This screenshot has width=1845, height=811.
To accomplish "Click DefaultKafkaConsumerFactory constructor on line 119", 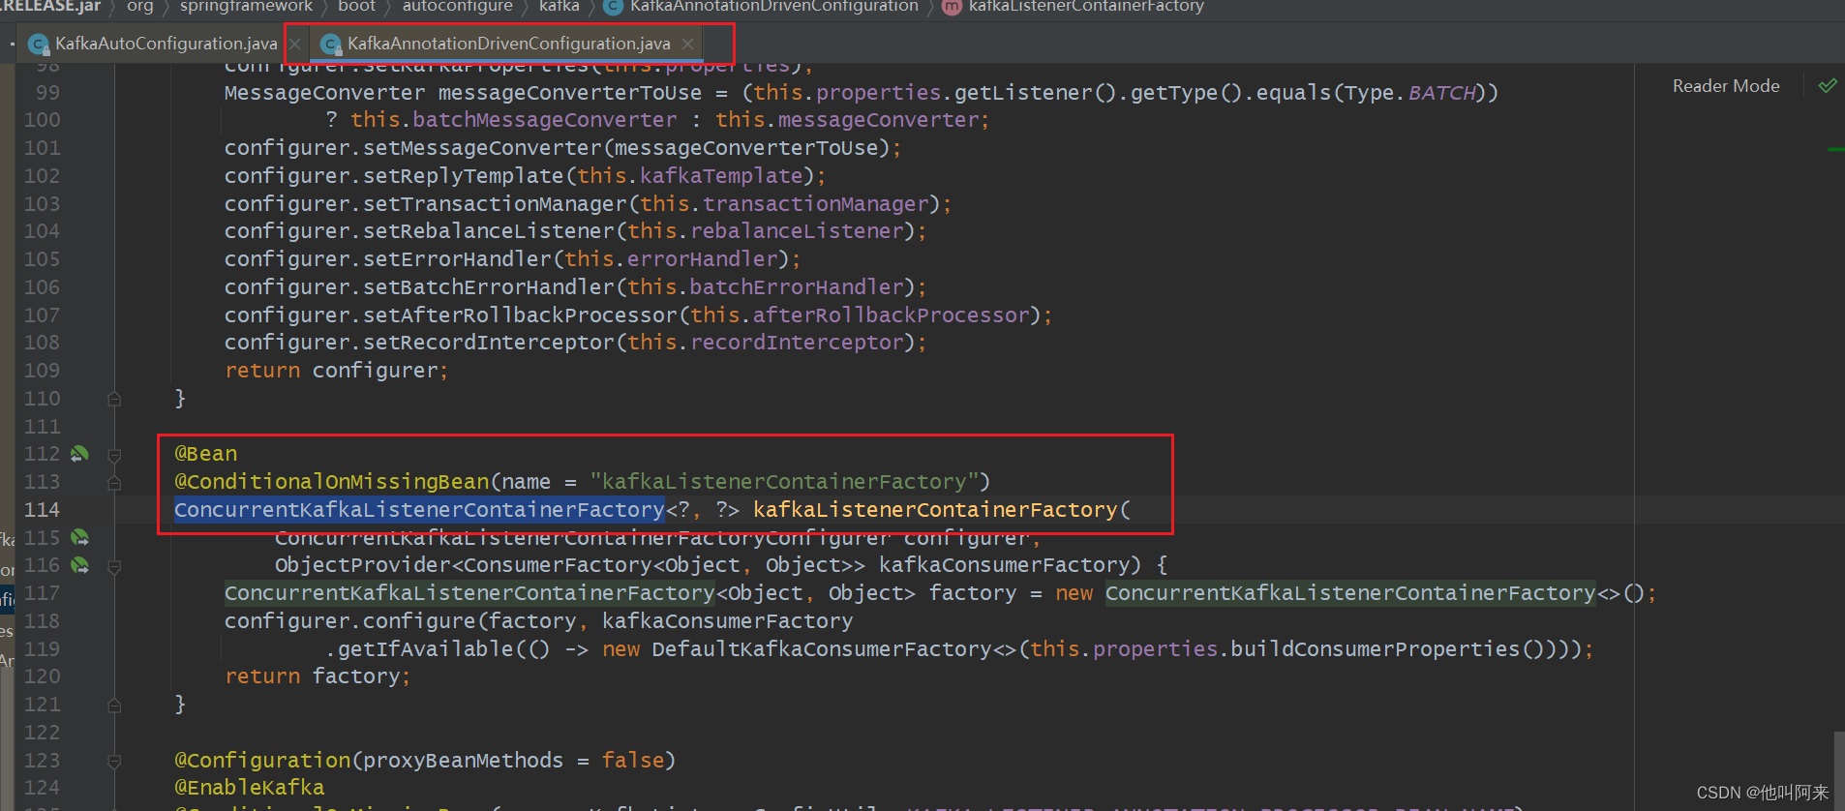I will pos(822,649).
